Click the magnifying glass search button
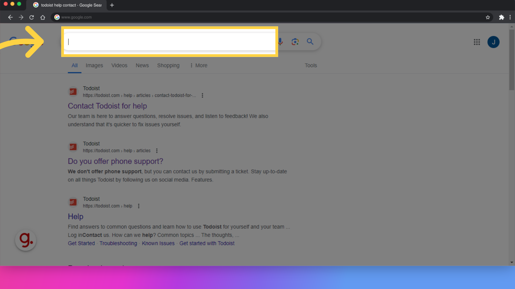Image resolution: width=515 pixels, height=289 pixels. (310, 41)
